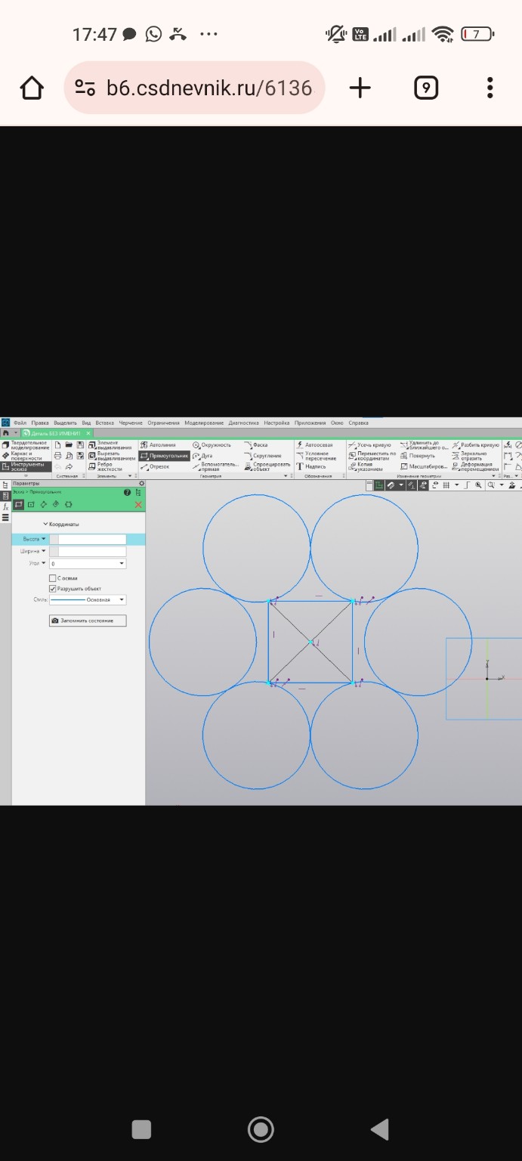Viewport: 522px width, 1161px height.
Task: Open a new browser tab with plus
Action: [360, 88]
